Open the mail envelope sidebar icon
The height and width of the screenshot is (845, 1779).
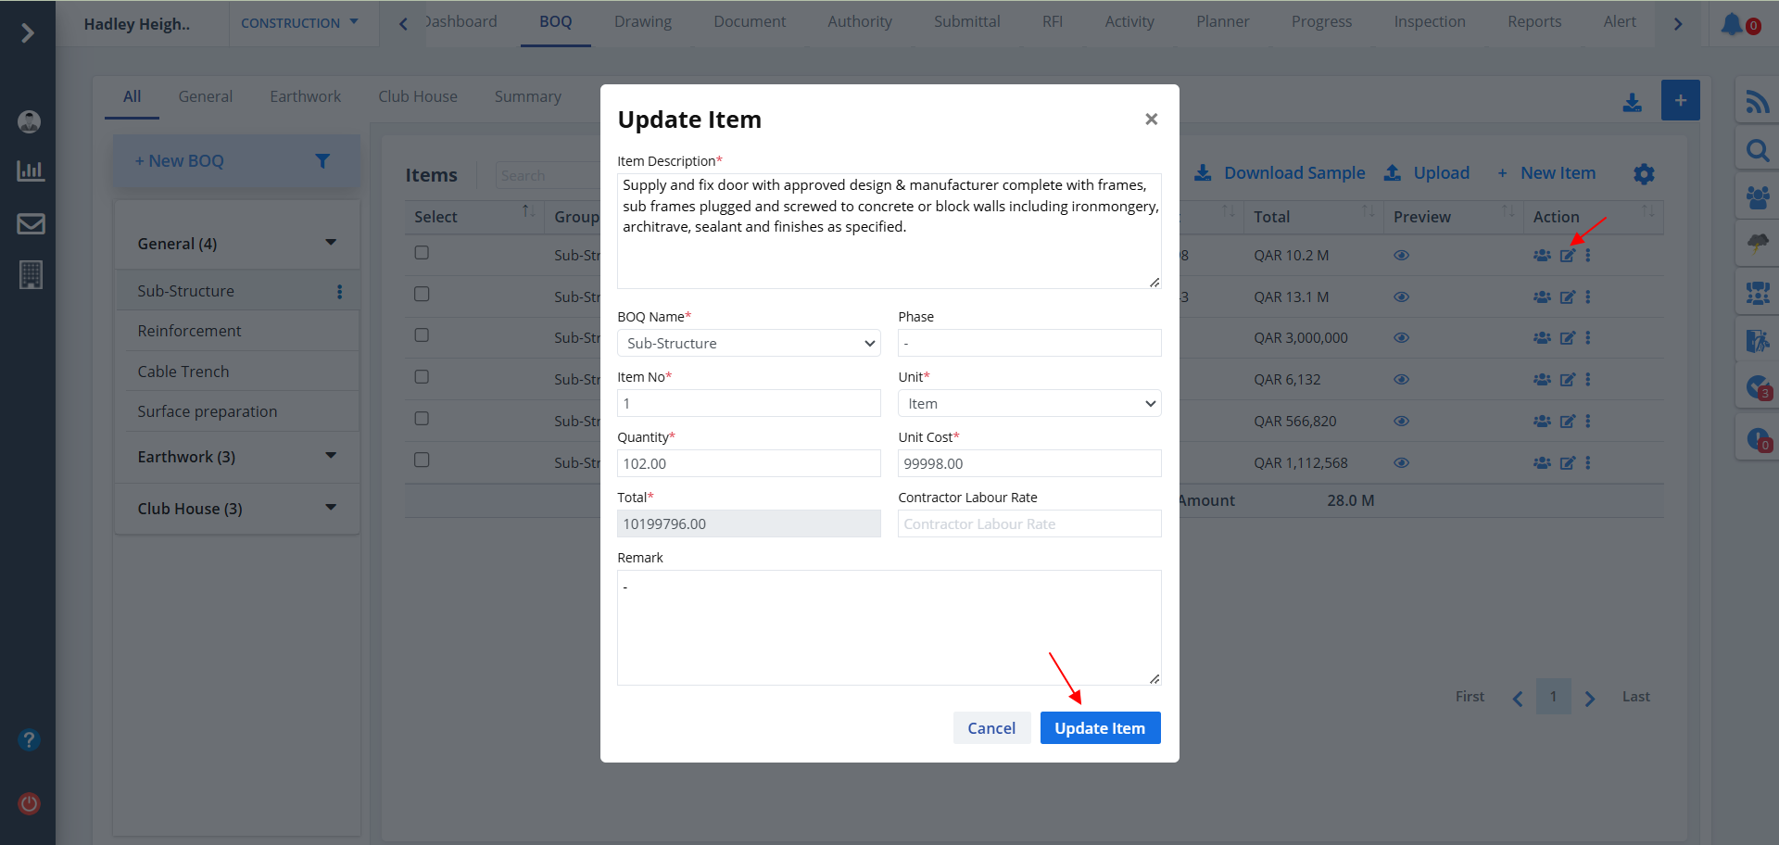point(31,223)
